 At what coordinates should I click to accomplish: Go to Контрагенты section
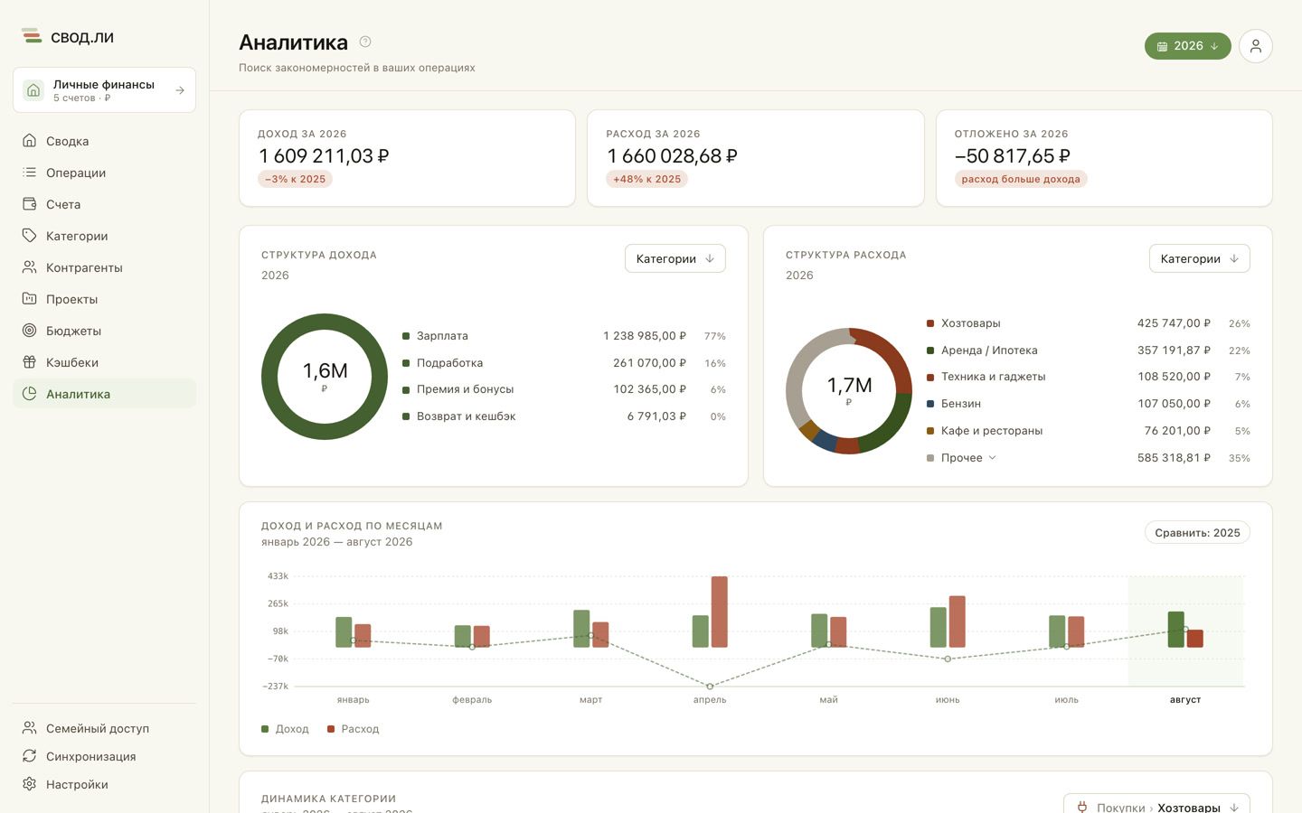click(x=104, y=267)
